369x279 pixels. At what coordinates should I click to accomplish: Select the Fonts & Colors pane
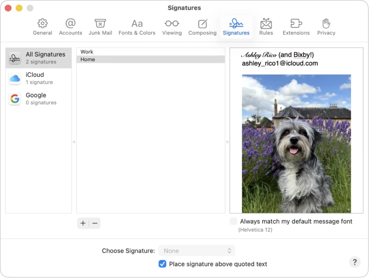[137, 26]
